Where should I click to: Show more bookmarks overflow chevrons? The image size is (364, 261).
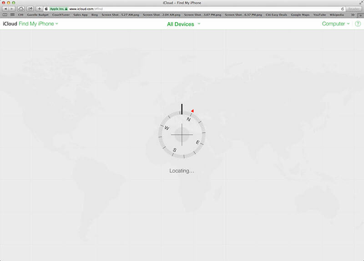353,15
